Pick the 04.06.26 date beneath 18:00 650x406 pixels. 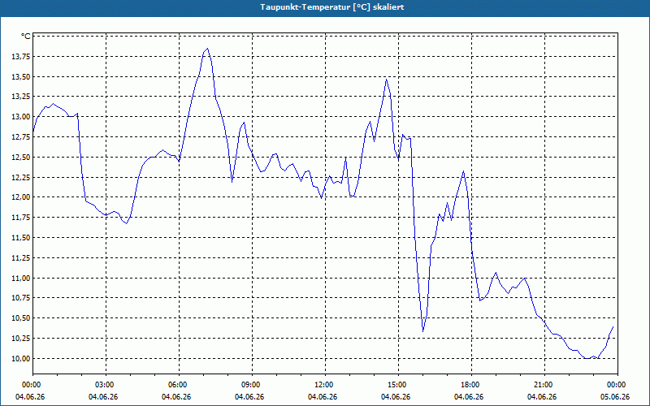click(470, 397)
